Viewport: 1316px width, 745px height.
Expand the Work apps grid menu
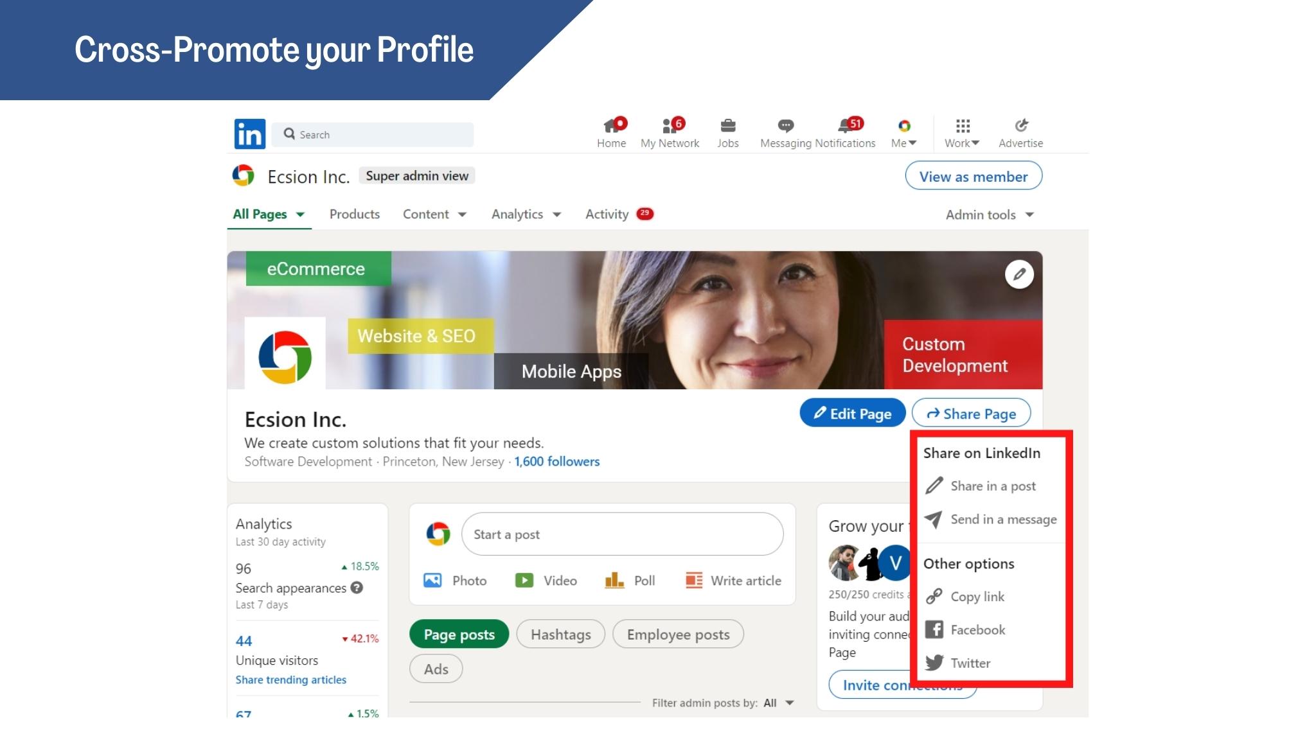point(962,133)
